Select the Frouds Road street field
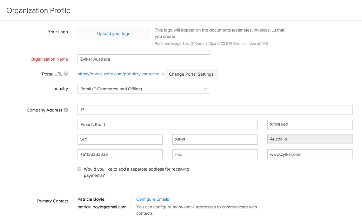This screenshot has width=362, height=221. pos(168,125)
